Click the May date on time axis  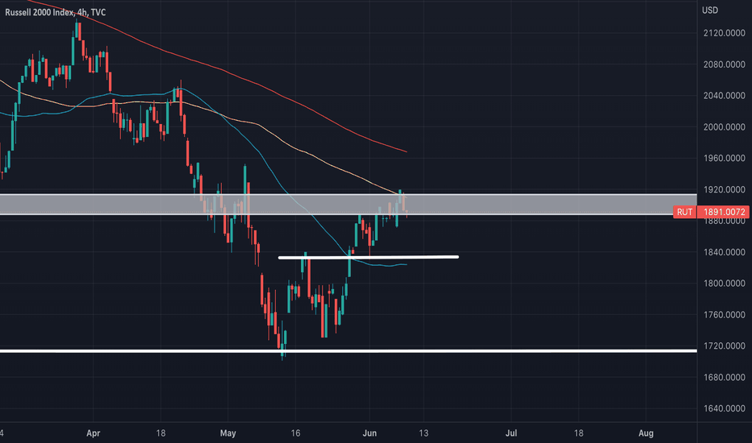tap(228, 433)
